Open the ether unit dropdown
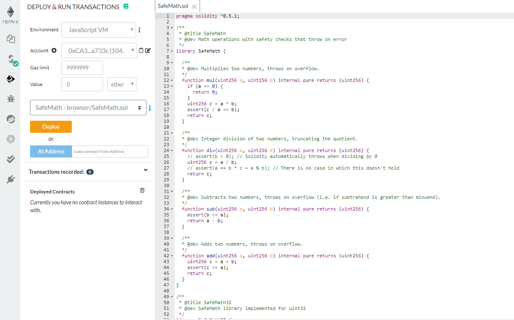The width and height of the screenshot is (514, 320). pyautogui.click(x=122, y=84)
